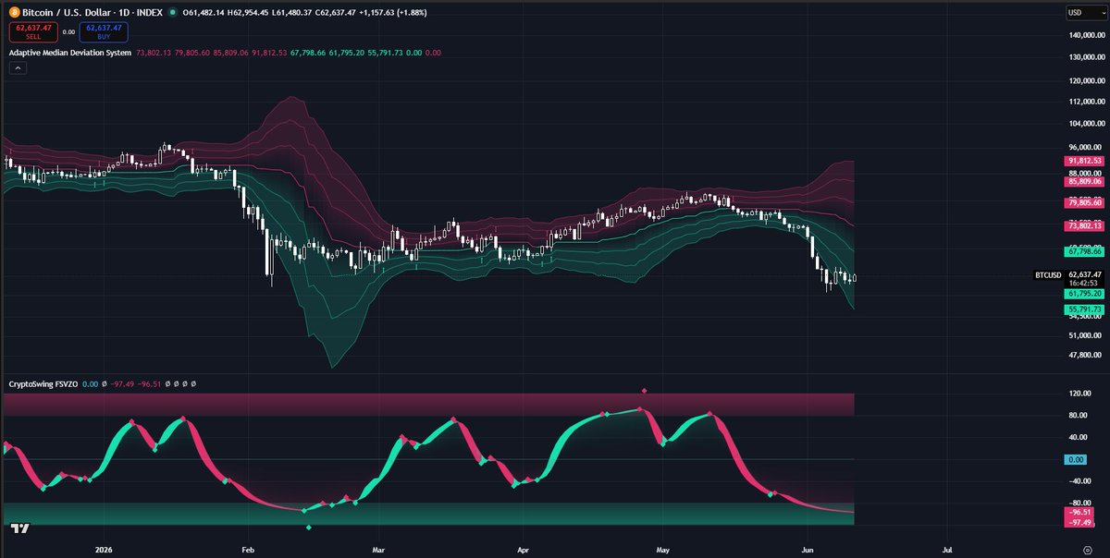
Task: Select the Adaptive Median Deviation System indicator title
Action: (70, 54)
